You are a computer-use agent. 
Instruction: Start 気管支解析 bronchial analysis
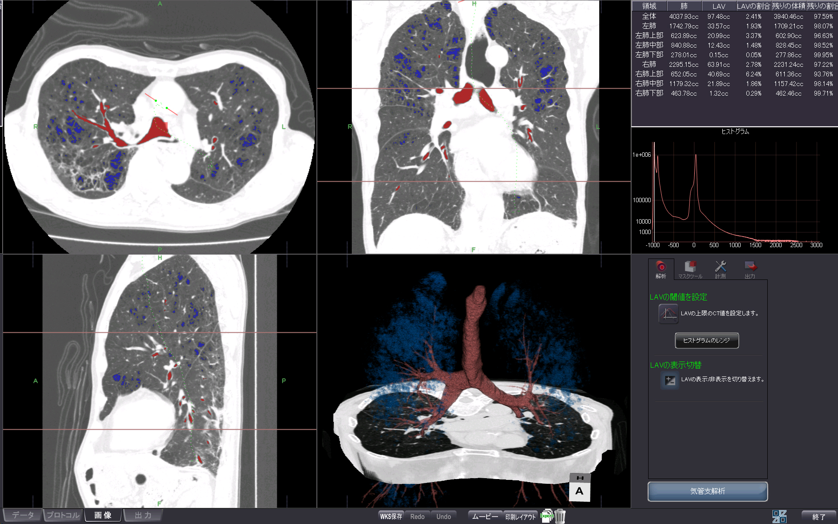point(707,491)
